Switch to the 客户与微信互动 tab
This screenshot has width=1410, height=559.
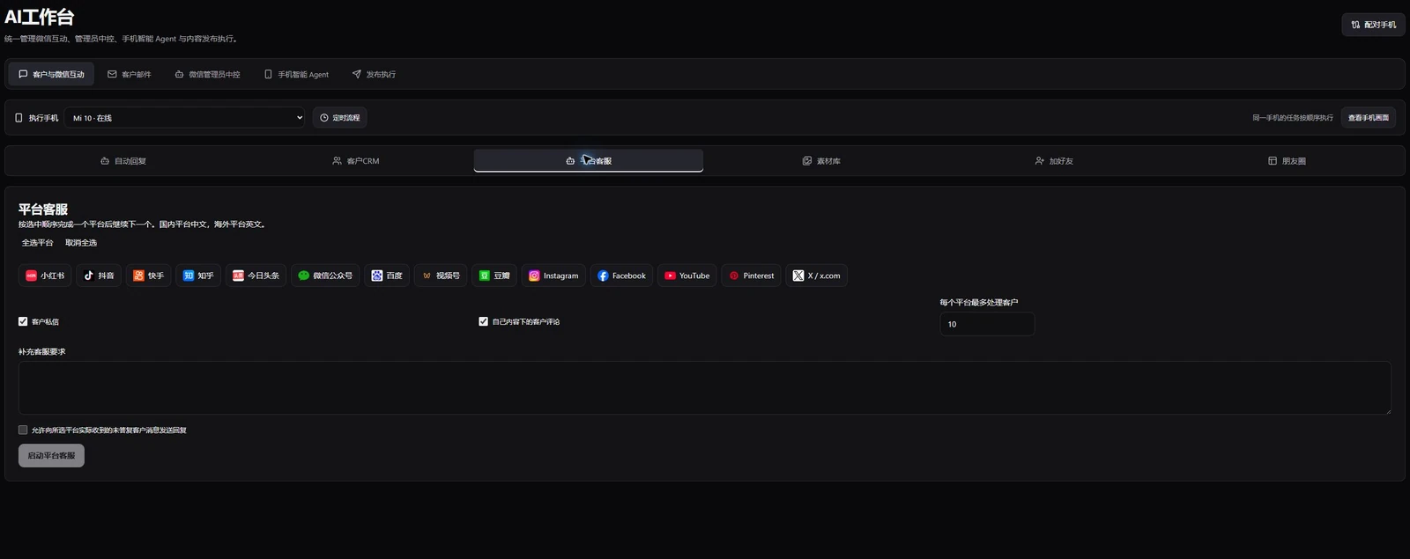point(51,75)
